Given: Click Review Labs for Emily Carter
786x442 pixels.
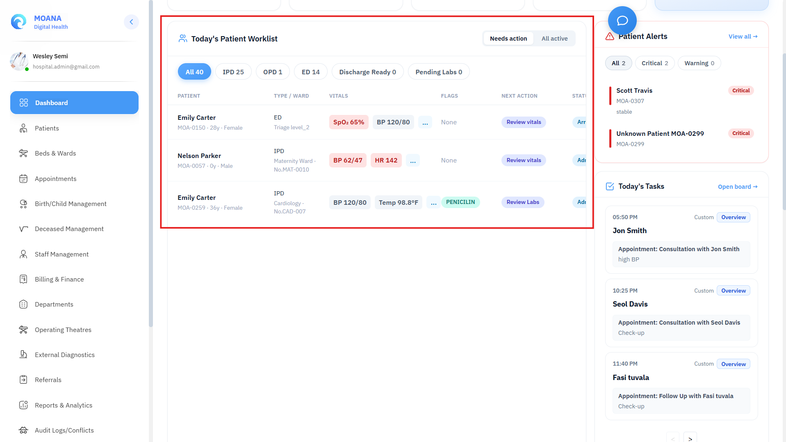Looking at the screenshot, I should click(x=523, y=202).
